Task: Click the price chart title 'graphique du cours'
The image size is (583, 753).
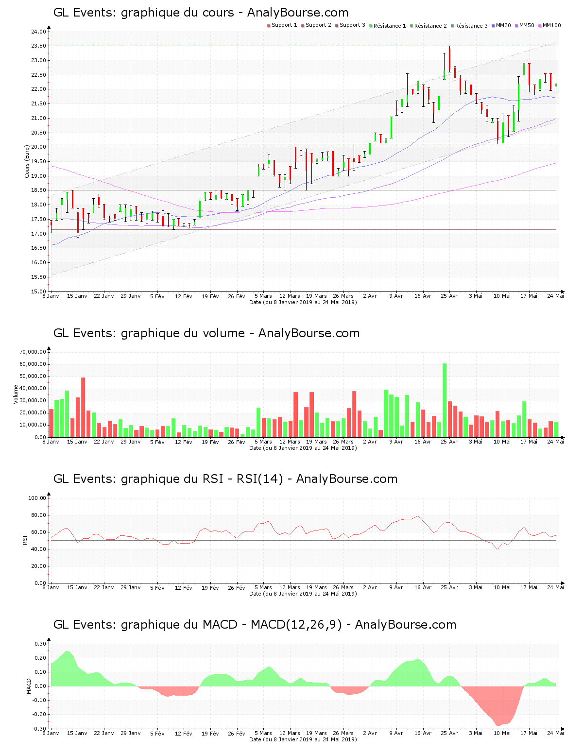Action: pyautogui.click(x=201, y=13)
